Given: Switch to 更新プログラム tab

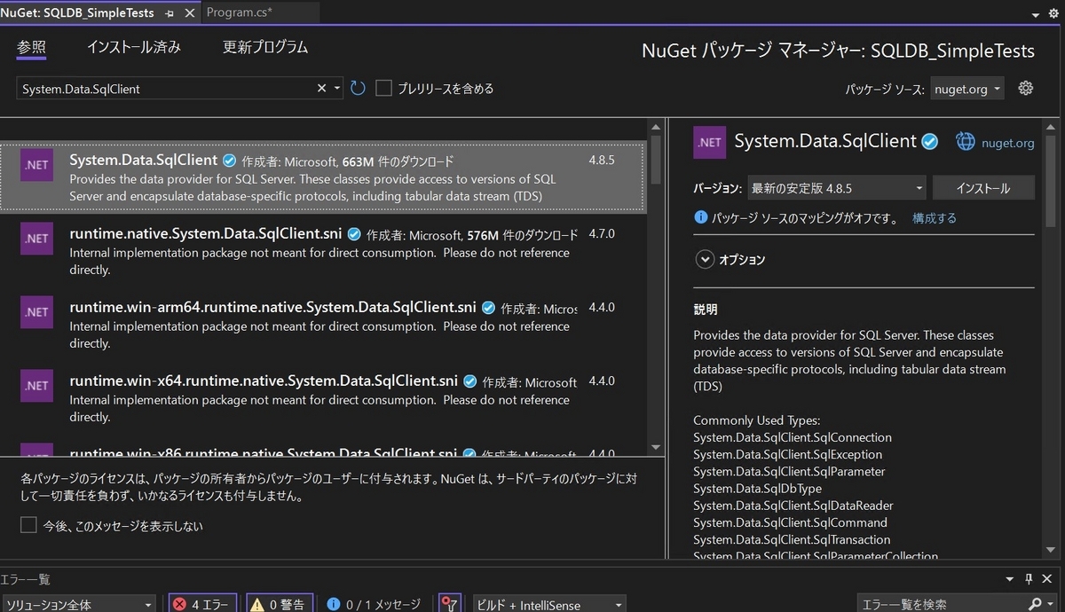Looking at the screenshot, I should coord(265,47).
